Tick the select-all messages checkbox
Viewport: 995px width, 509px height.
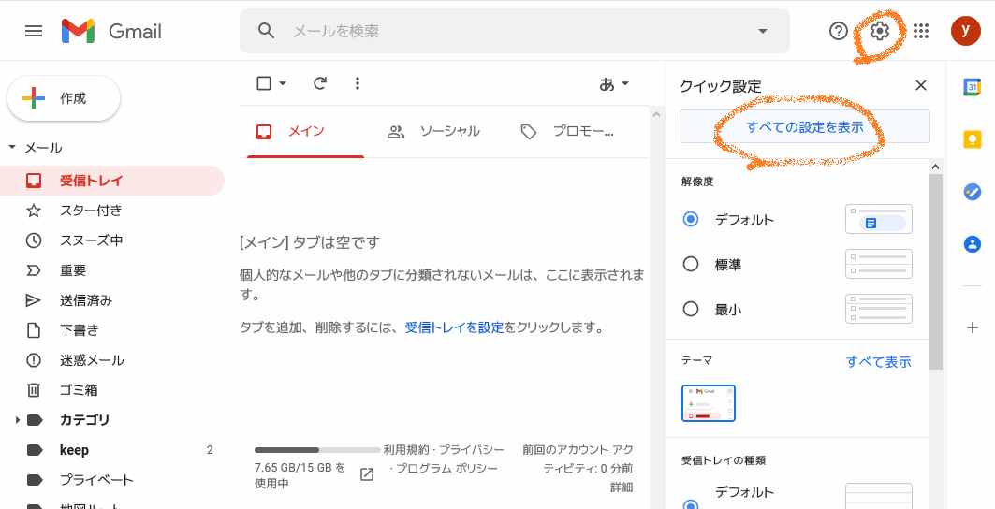pos(264,83)
